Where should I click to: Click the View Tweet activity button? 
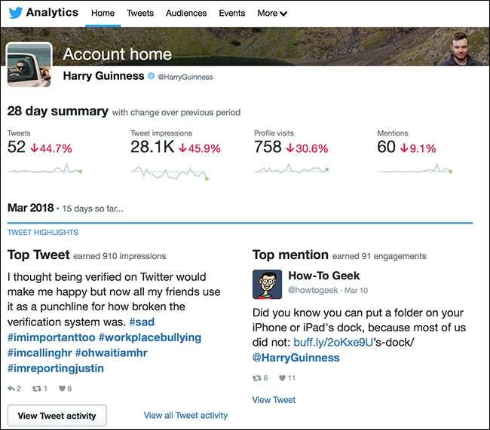point(57,416)
